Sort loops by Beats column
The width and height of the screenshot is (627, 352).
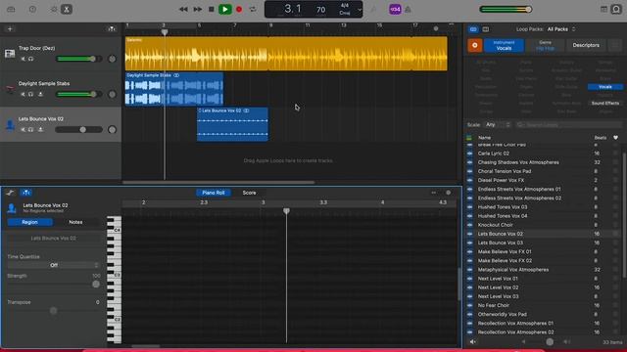pyautogui.click(x=600, y=138)
